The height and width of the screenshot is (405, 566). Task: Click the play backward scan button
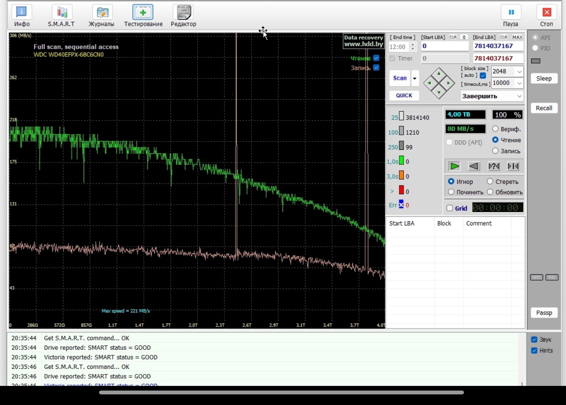coord(474,166)
